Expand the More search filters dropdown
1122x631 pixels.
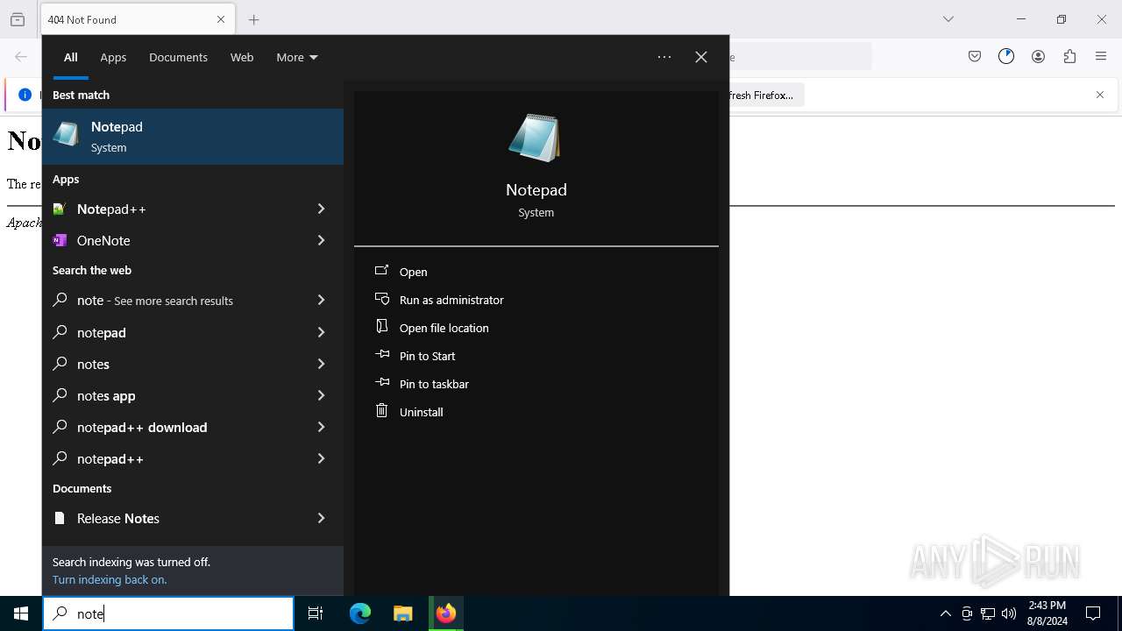click(x=297, y=57)
